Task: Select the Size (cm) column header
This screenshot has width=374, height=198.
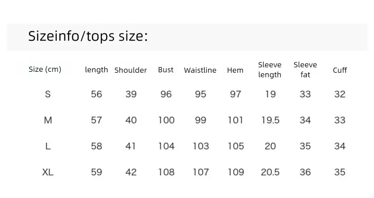Action: [x=45, y=69]
